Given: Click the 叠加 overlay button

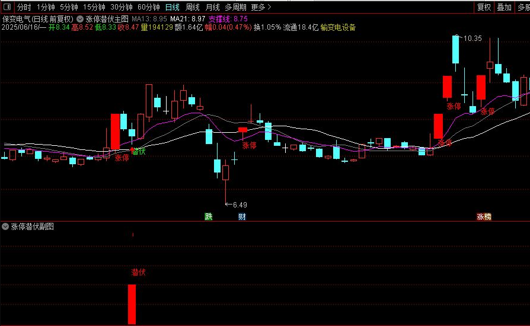Looking at the screenshot, I should tap(504, 7).
